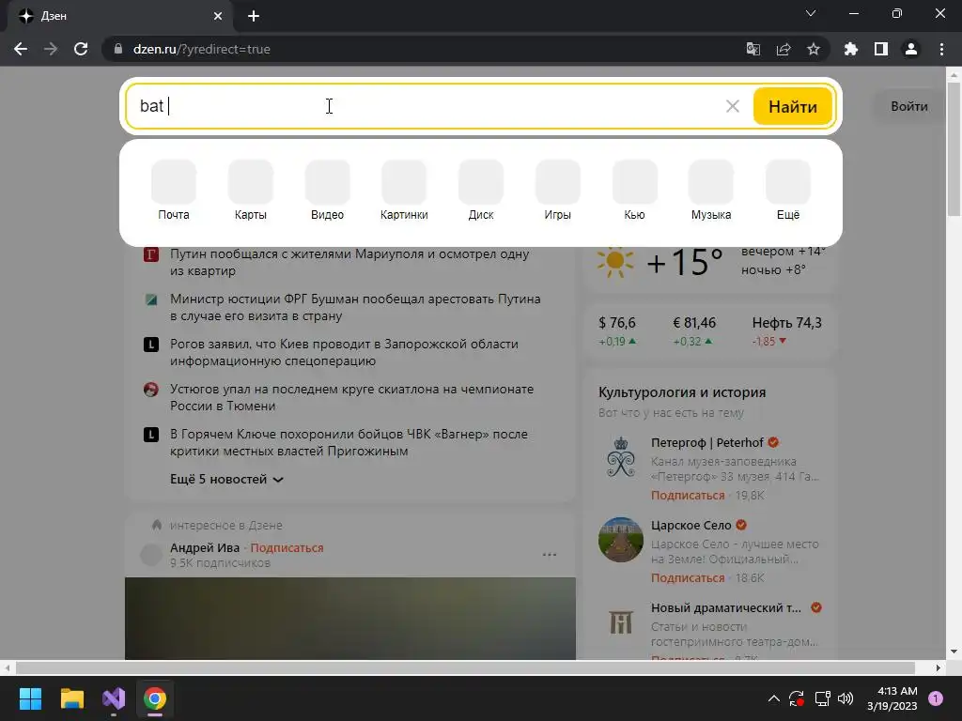
Task: Click the Культурология и история heading
Action: 682,392
